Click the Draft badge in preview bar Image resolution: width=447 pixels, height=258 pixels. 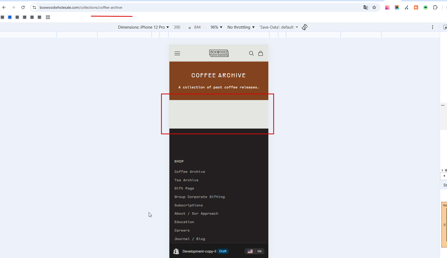[x=223, y=251]
